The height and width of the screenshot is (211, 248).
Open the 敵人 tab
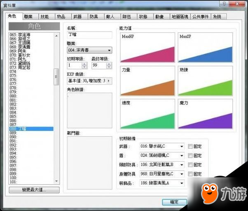point(112,16)
